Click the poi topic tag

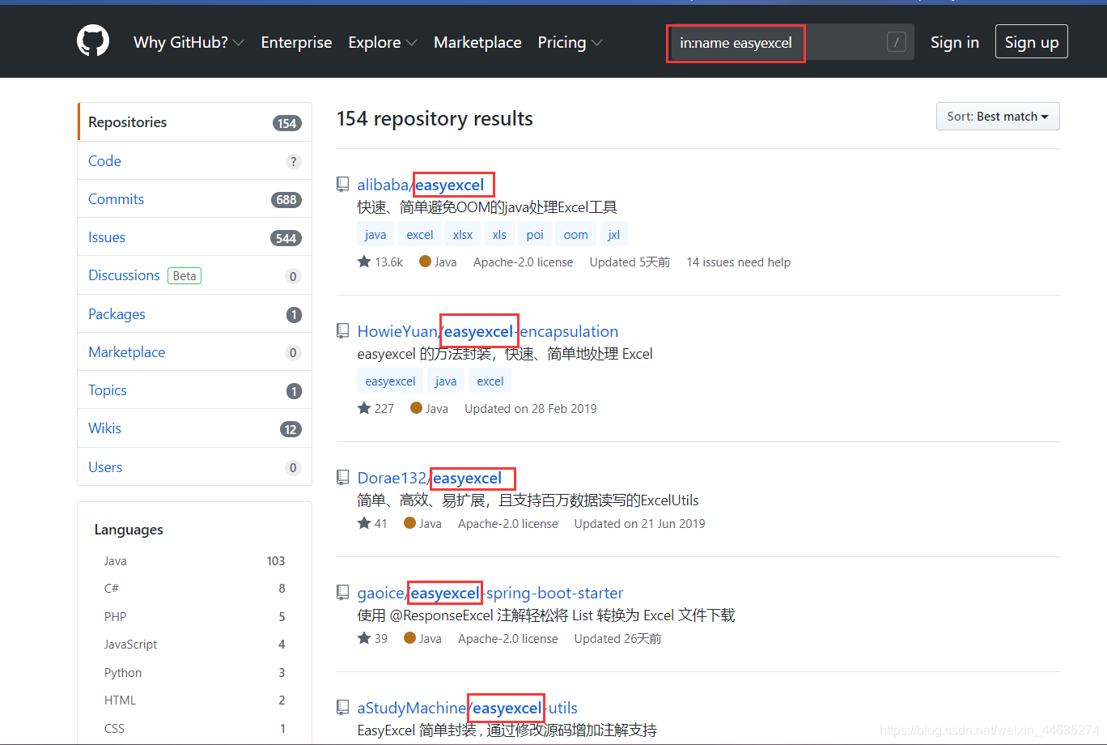(535, 235)
